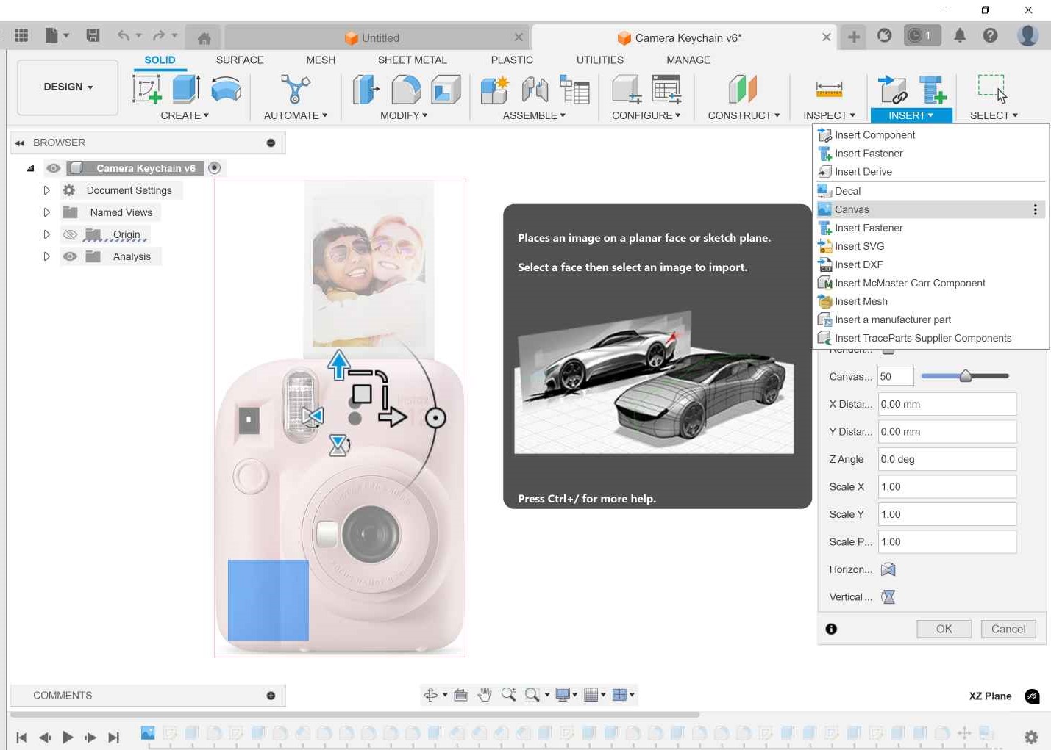Screen dimensions: 1051x750
Task: Switch to the SURFACE tab
Action: pyautogui.click(x=240, y=60)
